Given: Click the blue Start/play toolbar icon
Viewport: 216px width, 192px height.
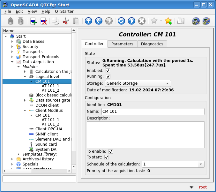Looking at the screenshot, I should coord(131,21).
